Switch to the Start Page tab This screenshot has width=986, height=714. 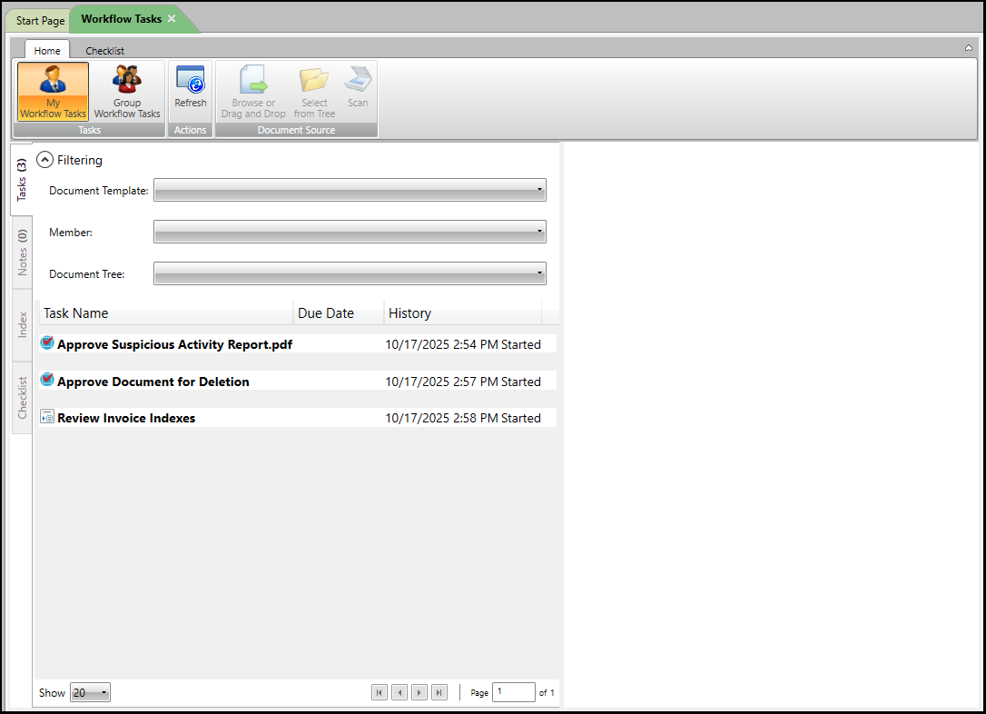[40, 20]
